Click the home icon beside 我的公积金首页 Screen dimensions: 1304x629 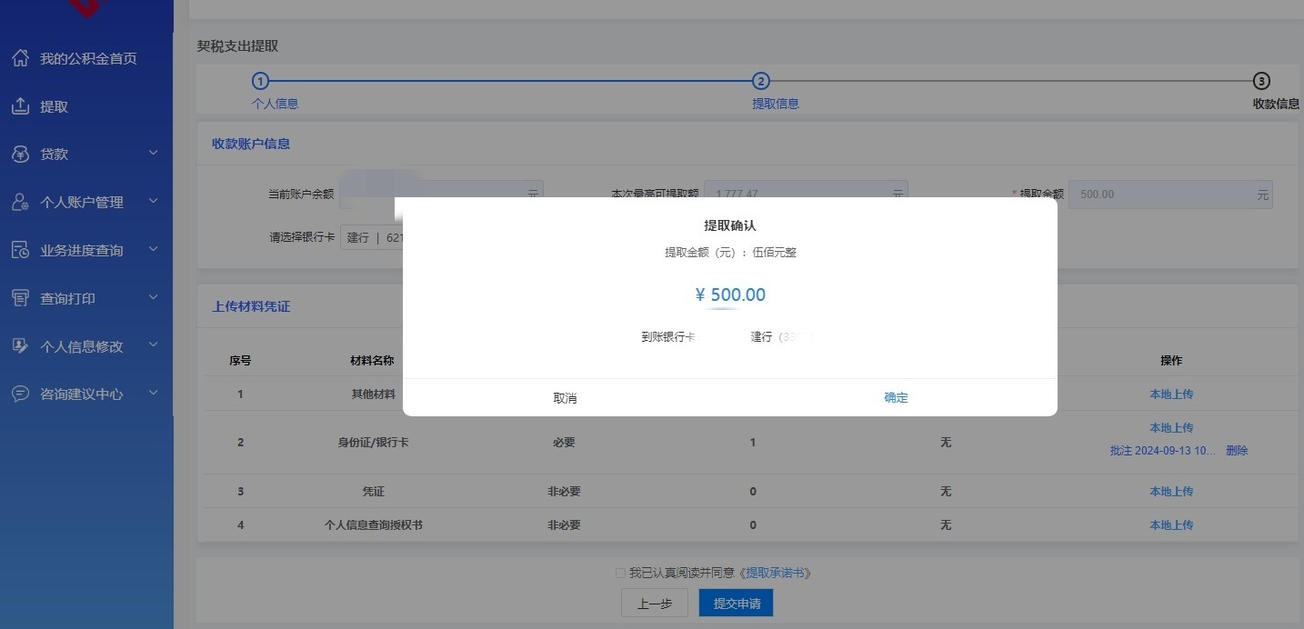(x=20, y=58)
